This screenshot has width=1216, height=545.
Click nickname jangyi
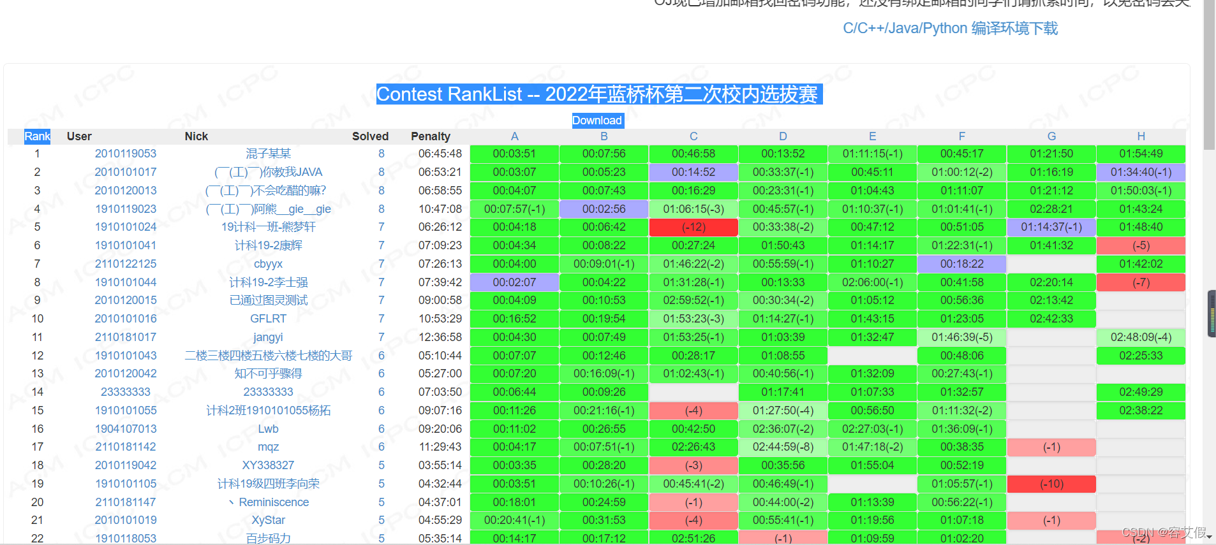point(268,337)
